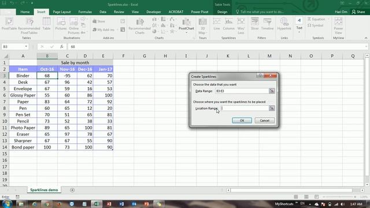Collapse Data Range selector in dialog

pyautogui.click(x=272, y=91)
